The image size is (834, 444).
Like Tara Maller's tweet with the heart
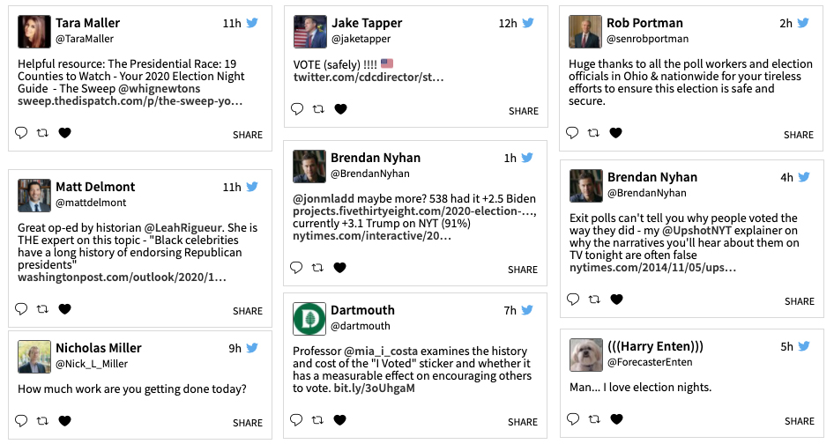point(64,133)
